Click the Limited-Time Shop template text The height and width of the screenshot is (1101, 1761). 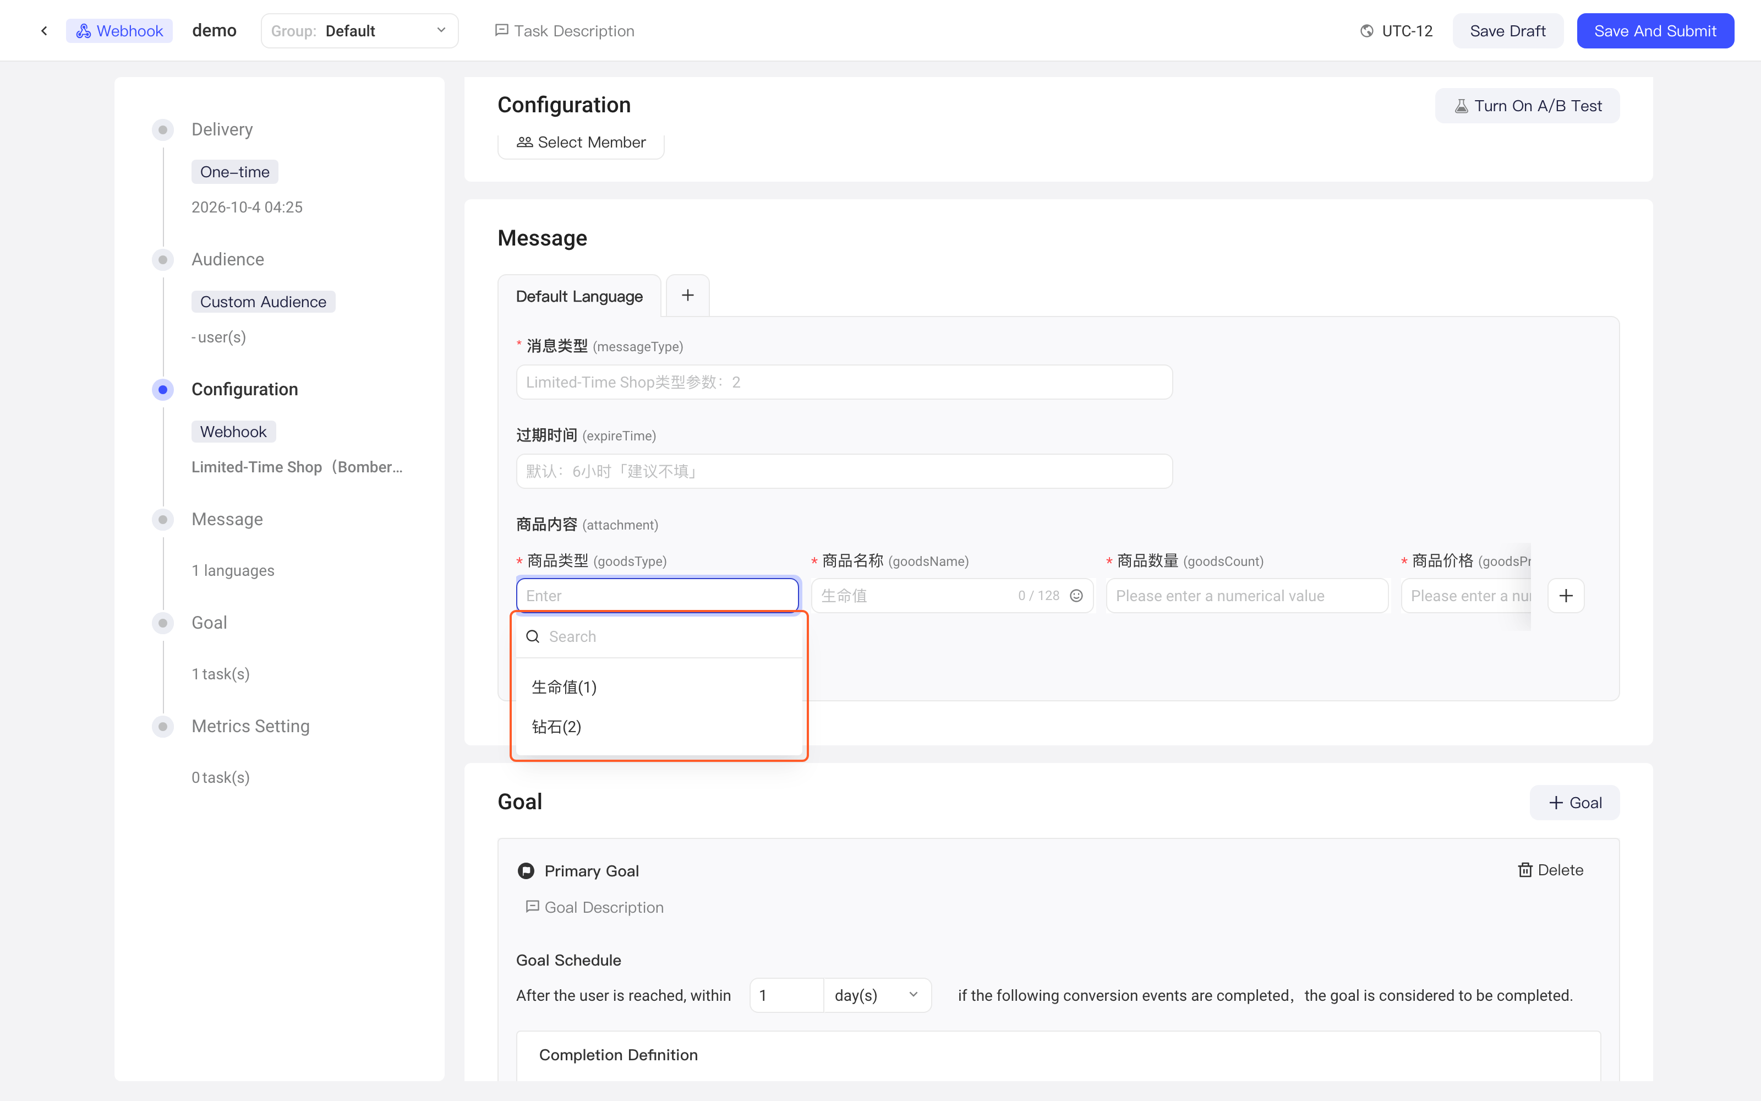click(297, 467)
